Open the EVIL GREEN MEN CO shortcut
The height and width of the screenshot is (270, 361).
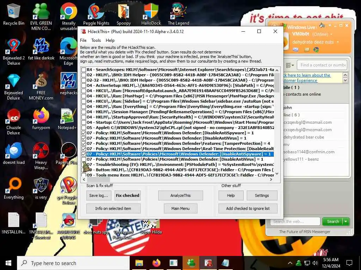click(x=41, y=17)
